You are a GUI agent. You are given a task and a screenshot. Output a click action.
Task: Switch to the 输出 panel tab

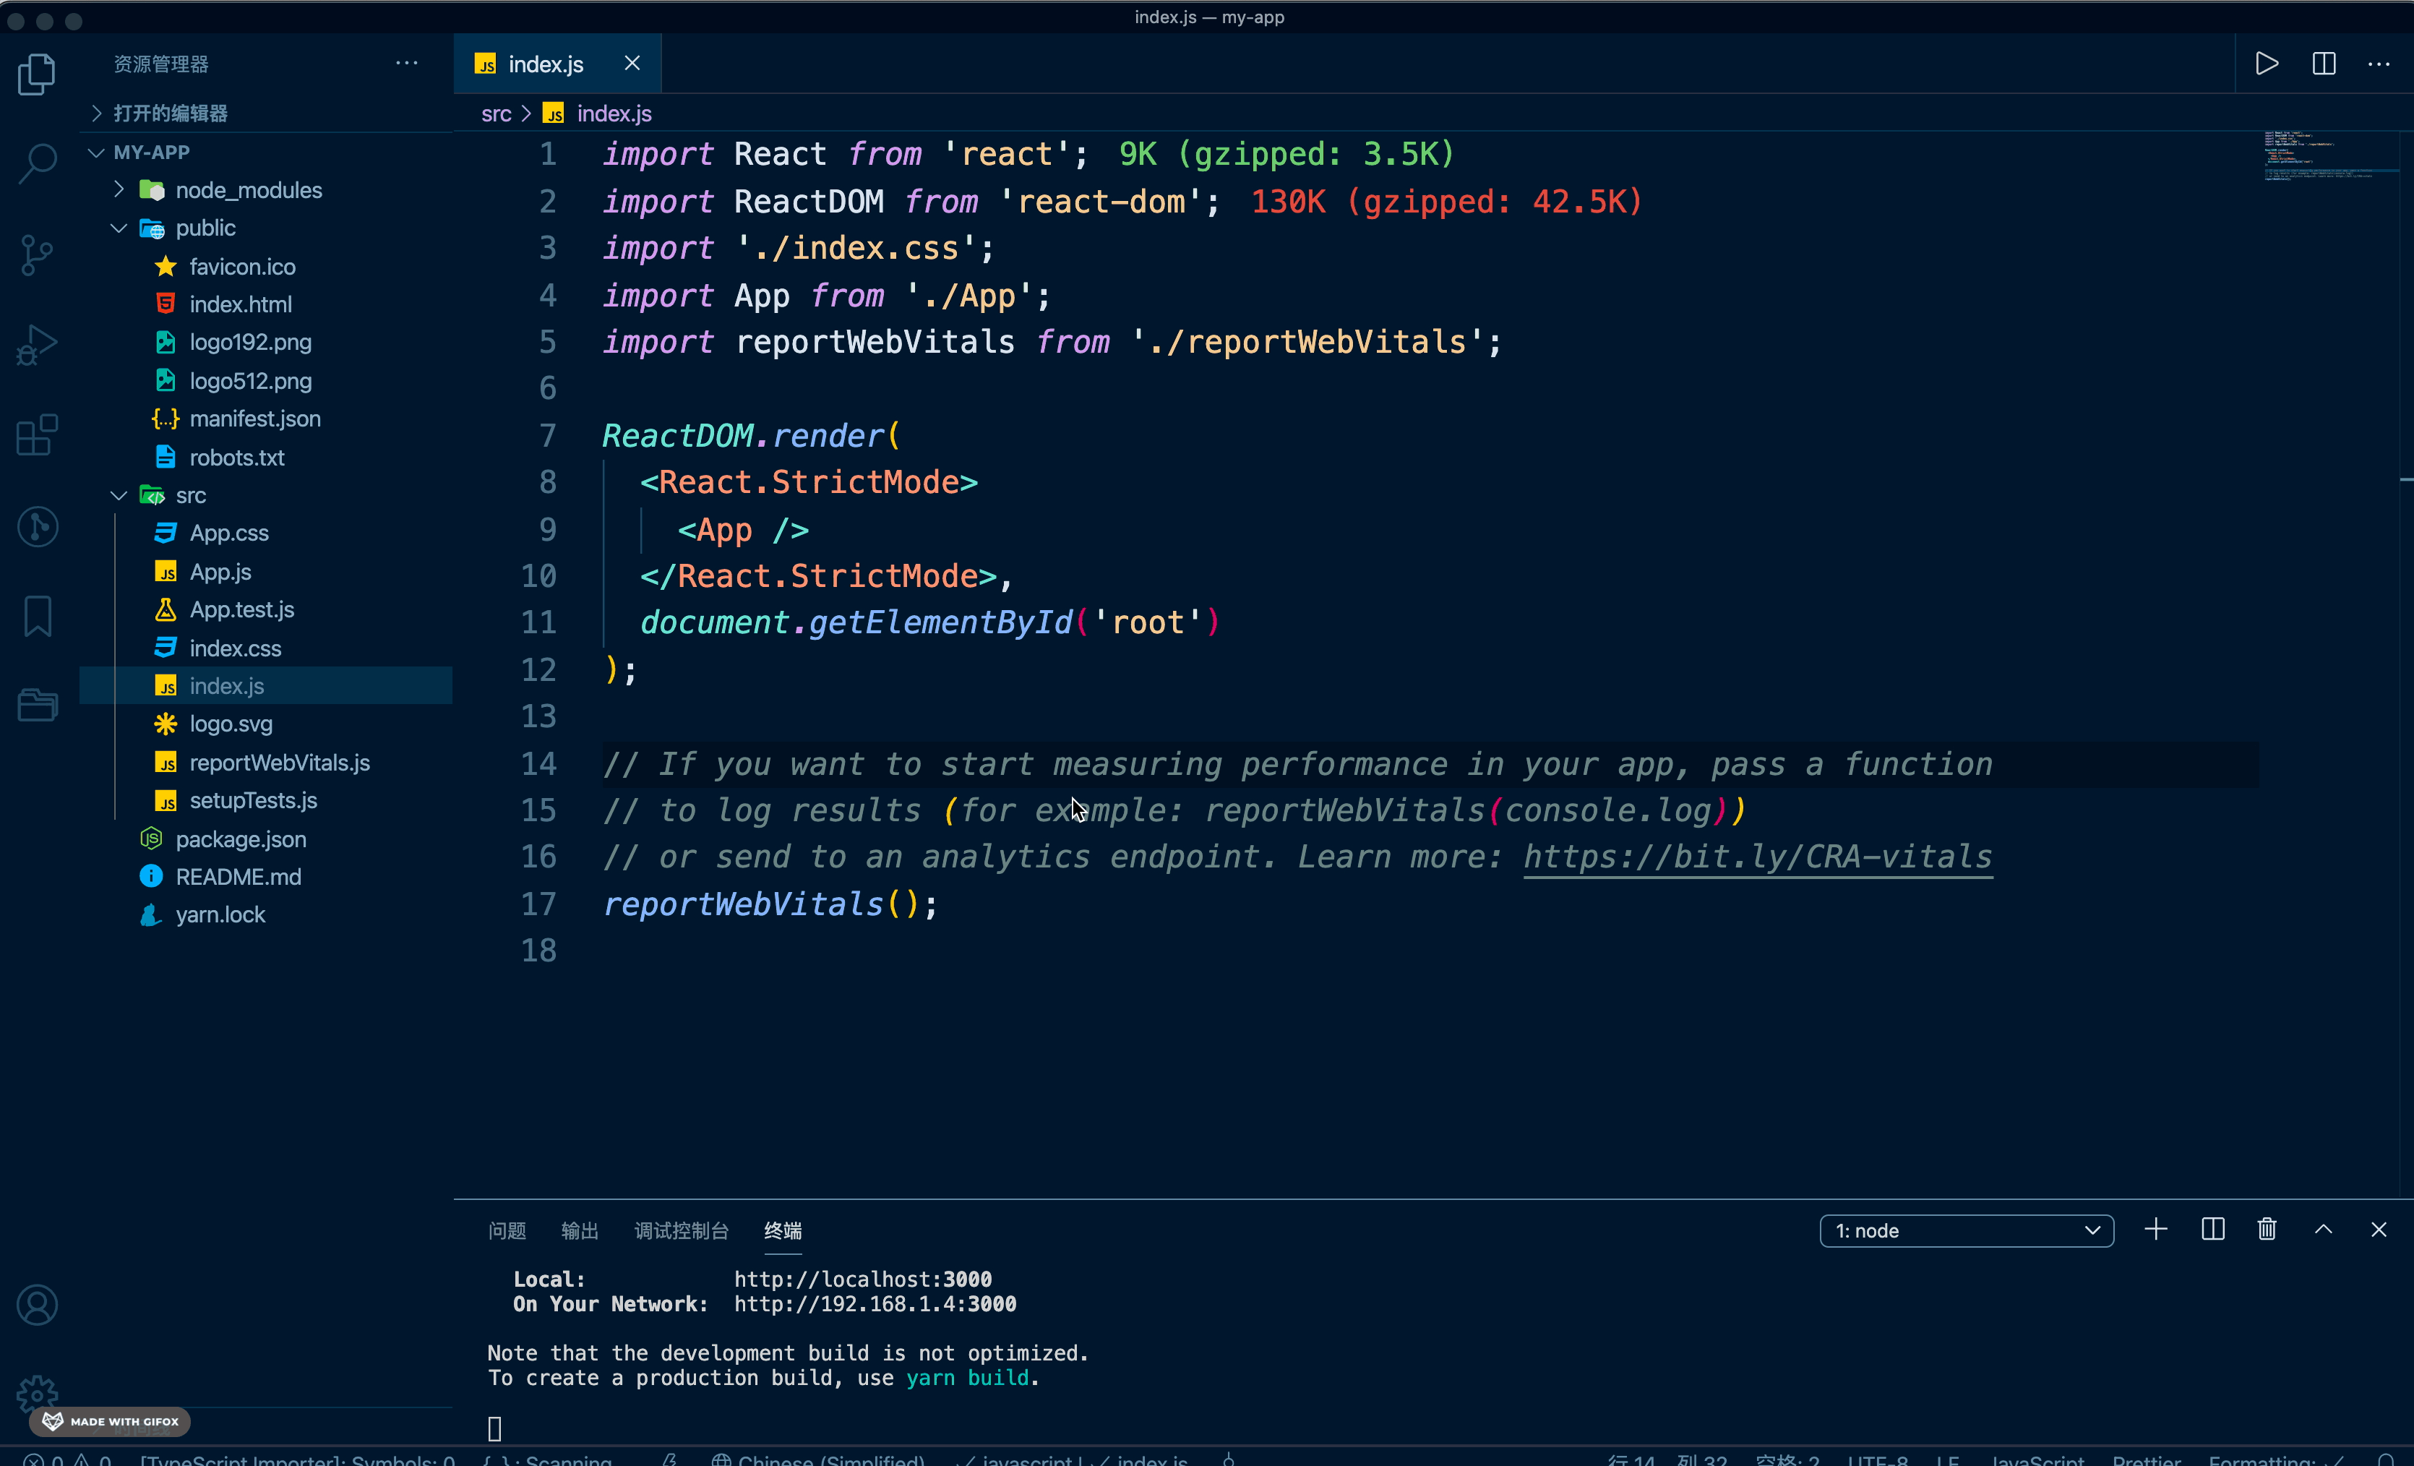[x=579, y=1231]
